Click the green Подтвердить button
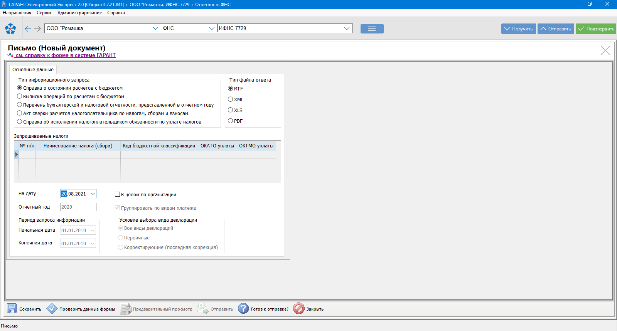This screenshot has height=331, width=617. point(596,29)
